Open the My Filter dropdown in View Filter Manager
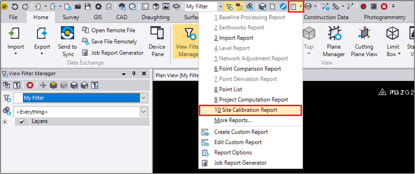This screenshot has height=174, width=415. (144, 98)
